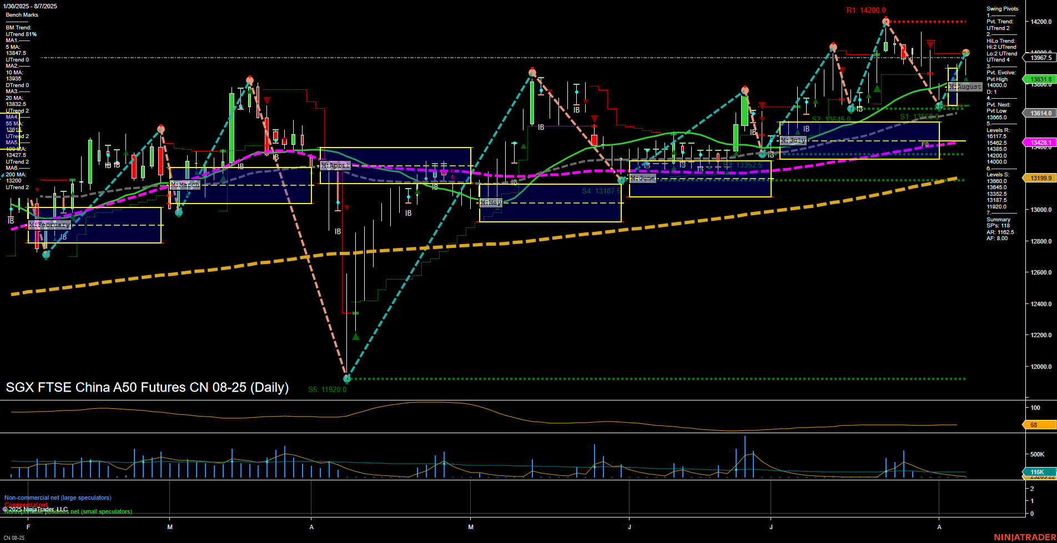Click the teal swing pivot marker at S5 11920

click(346, 379)
